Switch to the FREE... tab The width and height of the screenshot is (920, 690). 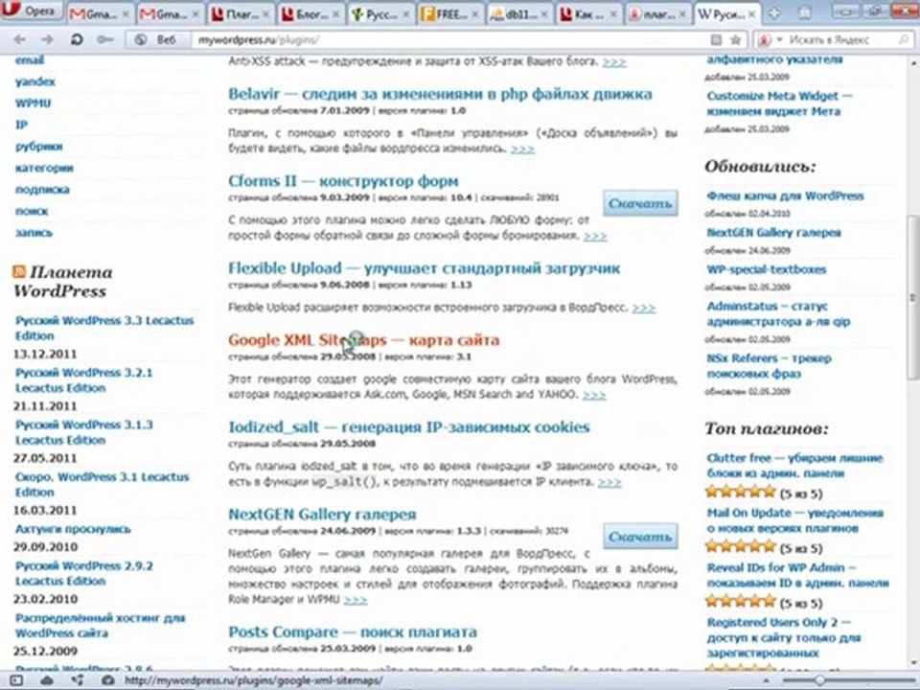(449, 13)
